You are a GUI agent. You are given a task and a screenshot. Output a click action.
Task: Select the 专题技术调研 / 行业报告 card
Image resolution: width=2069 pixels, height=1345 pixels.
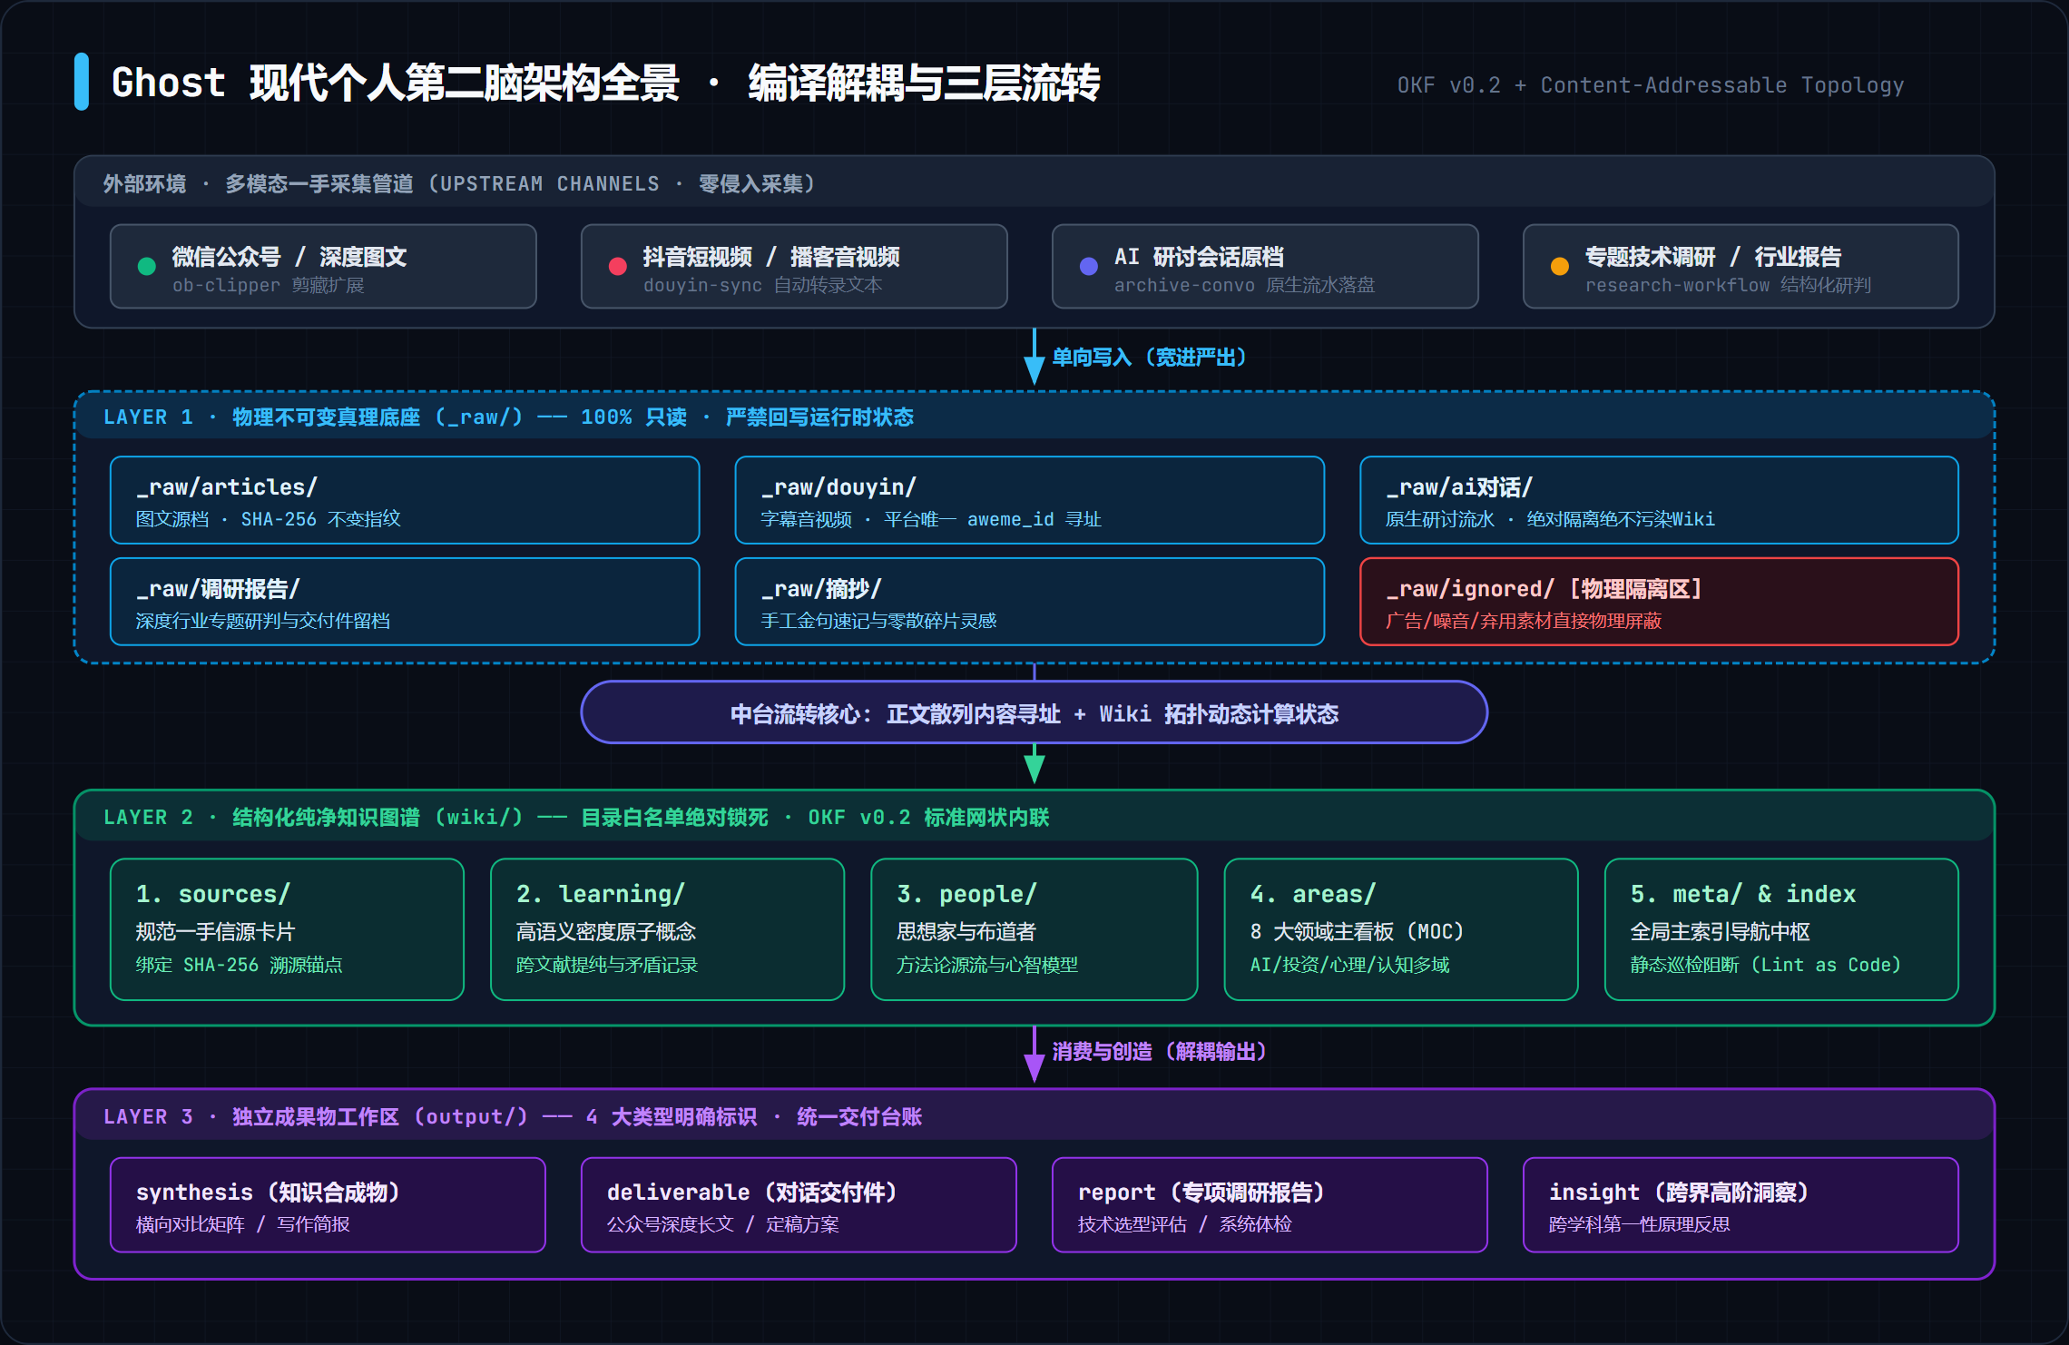pyautogui.click(x=1741, y=266)
